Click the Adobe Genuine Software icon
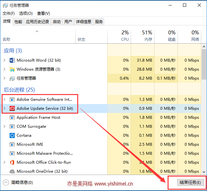The height and width of the screenshot is (191, 207). coord(12,100)
